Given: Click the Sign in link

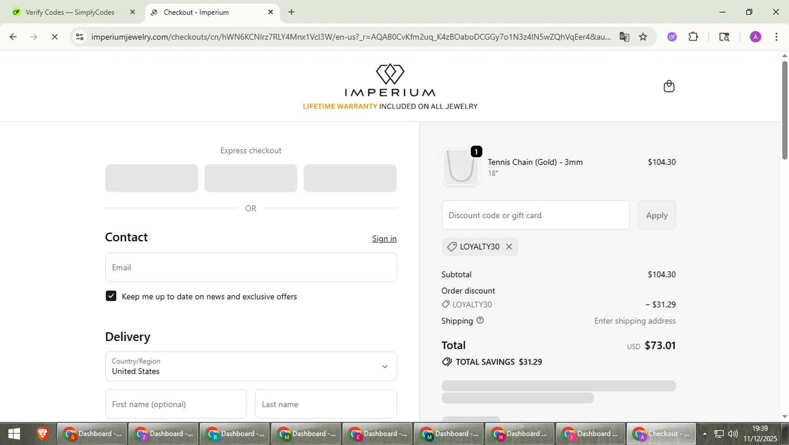Looking at the screenshot, I should pyautogui.click(x=385, y=239).
